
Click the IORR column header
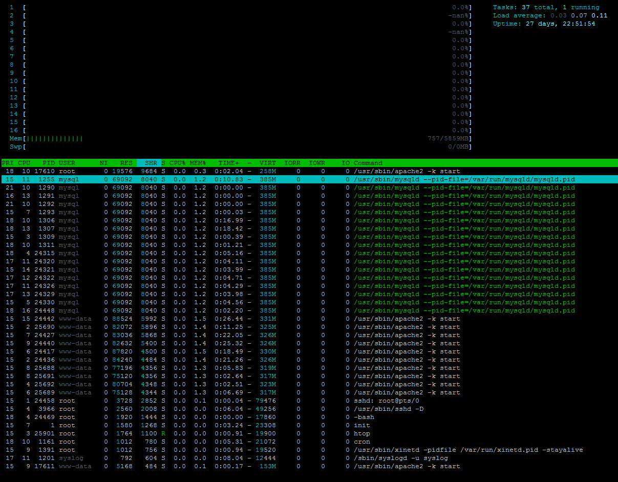point(292,163)
